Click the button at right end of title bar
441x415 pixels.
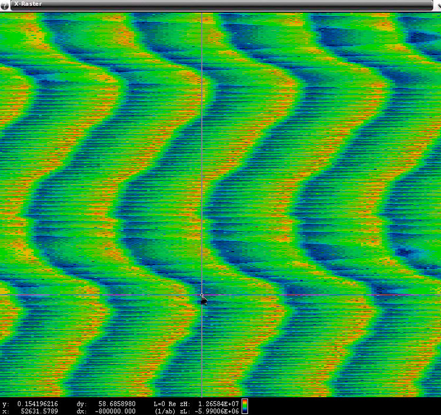pyautogui.click(x=436, y=4)
